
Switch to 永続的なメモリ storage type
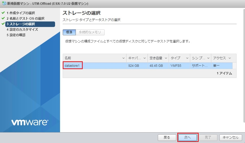tap(90, 32)
